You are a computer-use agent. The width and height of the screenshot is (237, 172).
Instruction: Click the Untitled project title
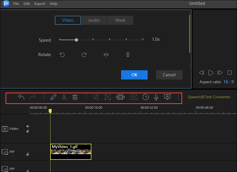click(x=197, y=3)
